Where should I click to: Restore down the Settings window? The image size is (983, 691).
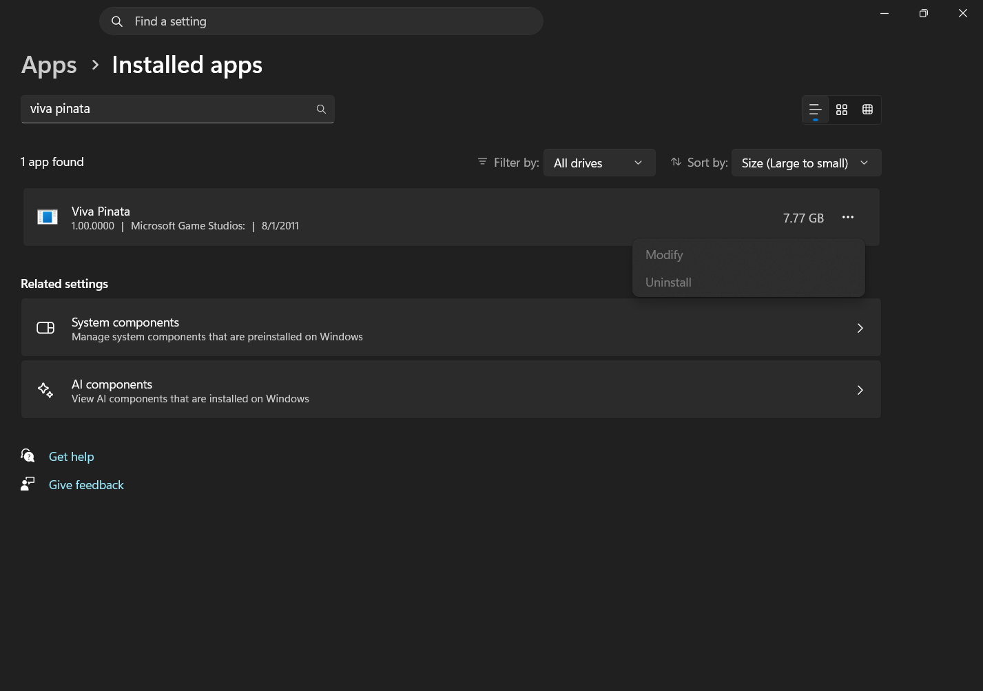tap(924, 13)
